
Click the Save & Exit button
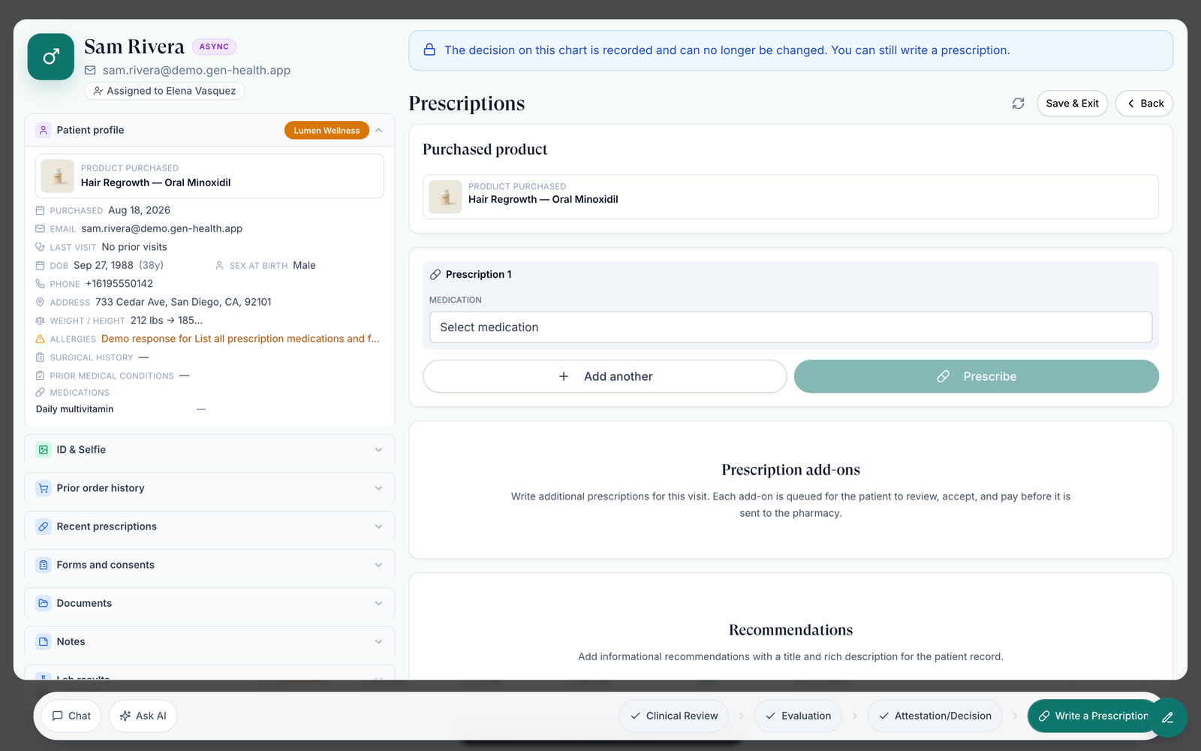click(1072, 104)
